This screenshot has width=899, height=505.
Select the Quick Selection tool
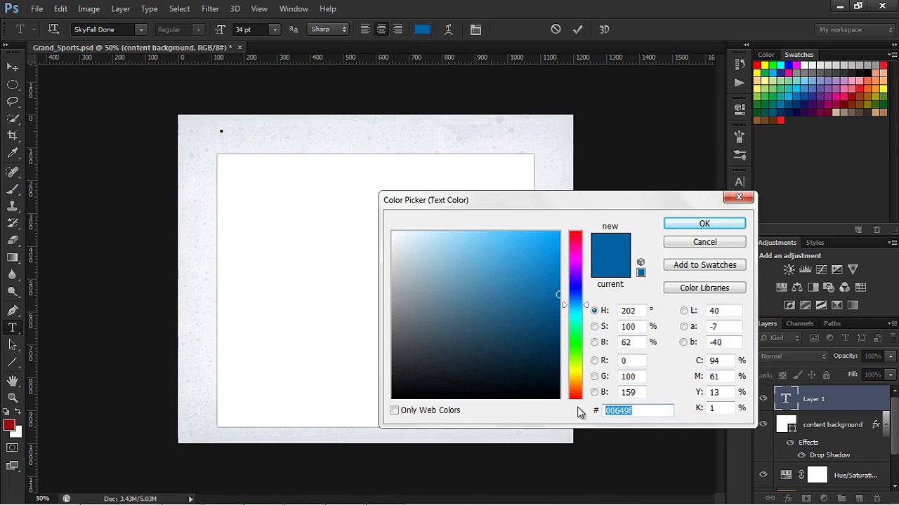(13, 119)
